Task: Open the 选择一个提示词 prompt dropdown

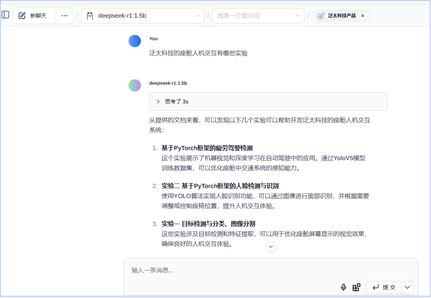Action: coord(258,16)
